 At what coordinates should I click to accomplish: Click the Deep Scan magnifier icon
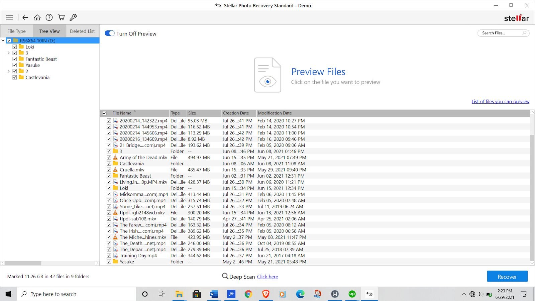pos(225,276)
